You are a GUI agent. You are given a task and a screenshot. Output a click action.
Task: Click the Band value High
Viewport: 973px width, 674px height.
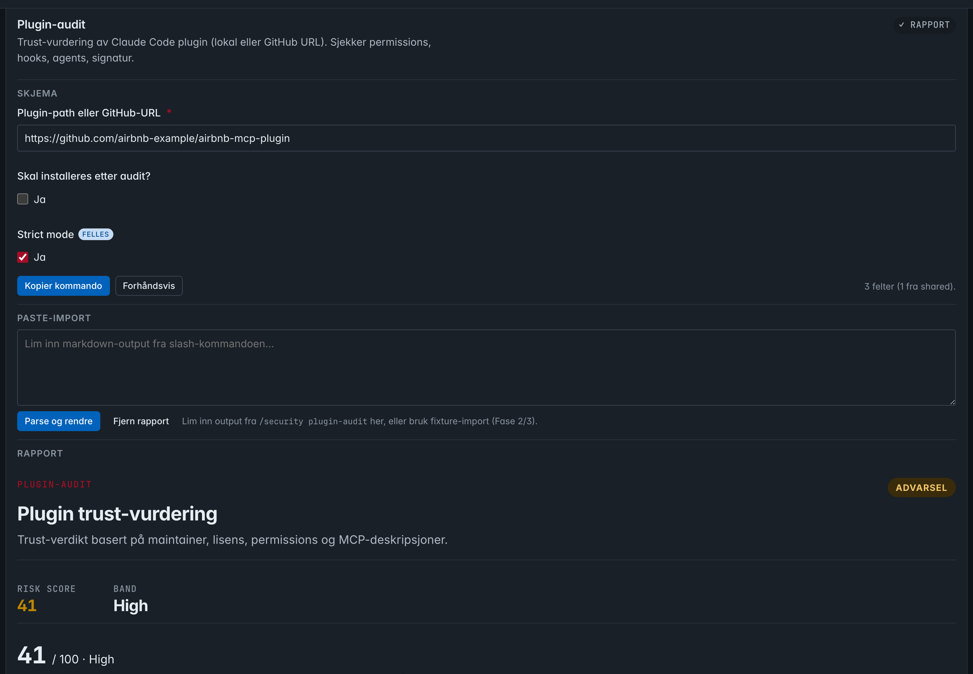(131, 606)
